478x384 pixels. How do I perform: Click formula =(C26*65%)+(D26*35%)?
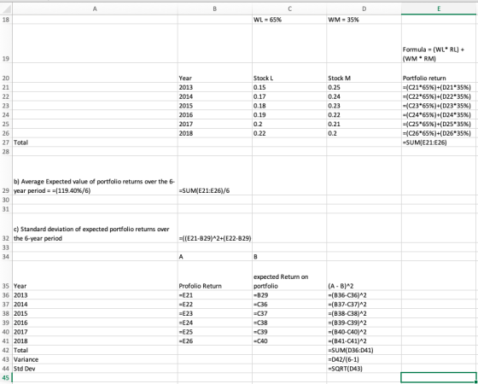(x=440, y=133)
